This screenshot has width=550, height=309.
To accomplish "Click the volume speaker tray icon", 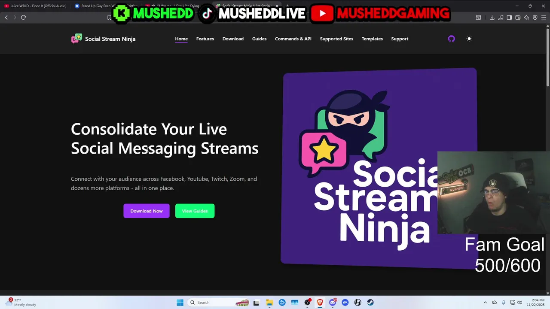I will click(519, 303).
